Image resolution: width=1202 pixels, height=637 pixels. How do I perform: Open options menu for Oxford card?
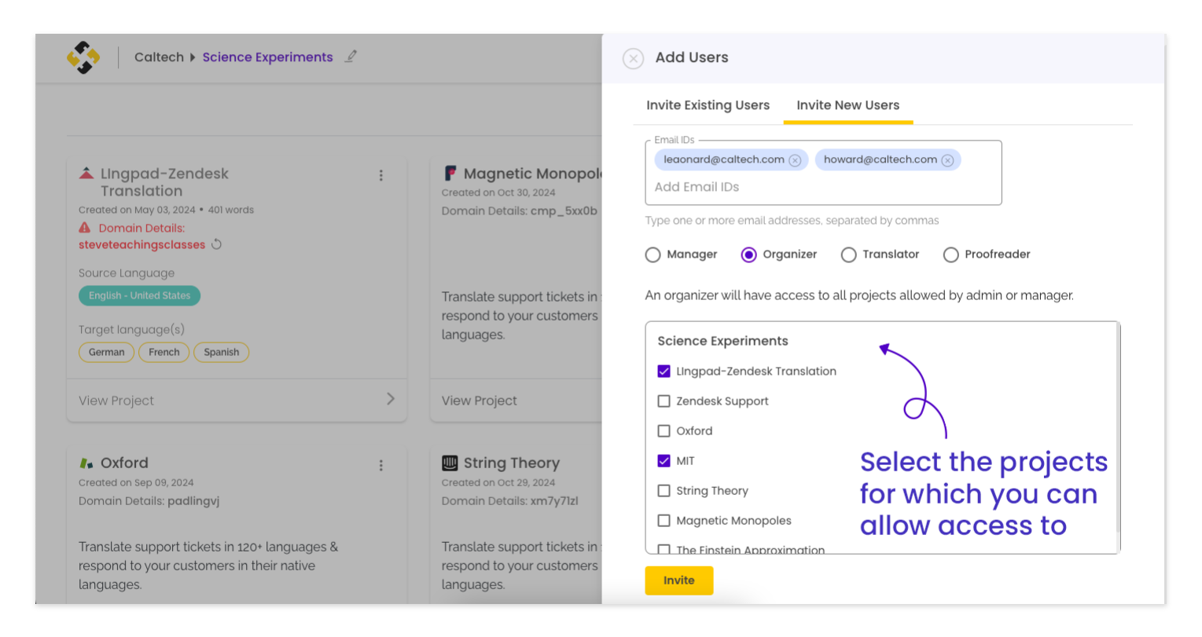click(x=381, y=465)
